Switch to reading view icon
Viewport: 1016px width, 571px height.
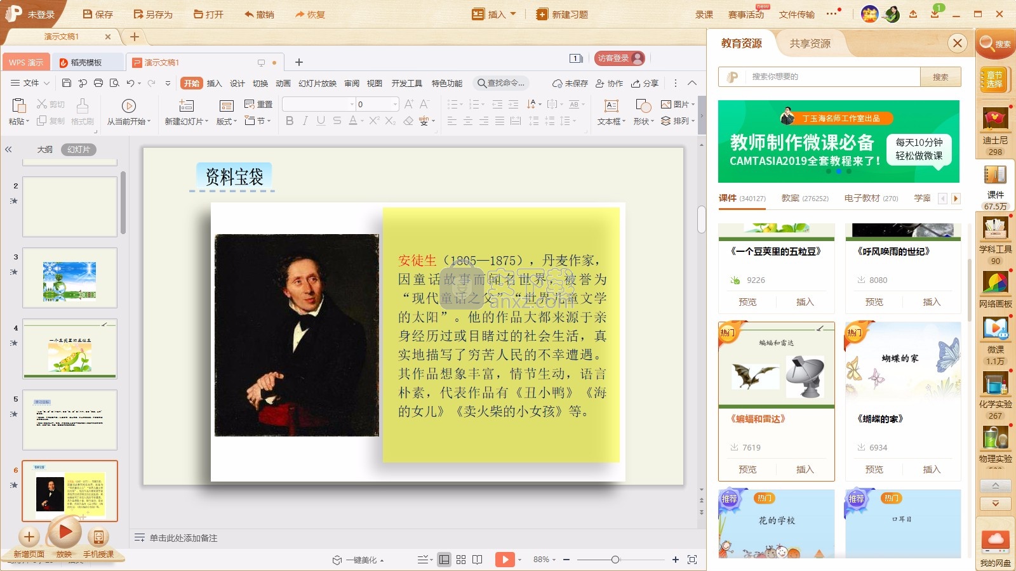pyautogui.click(x=478, y=560)
